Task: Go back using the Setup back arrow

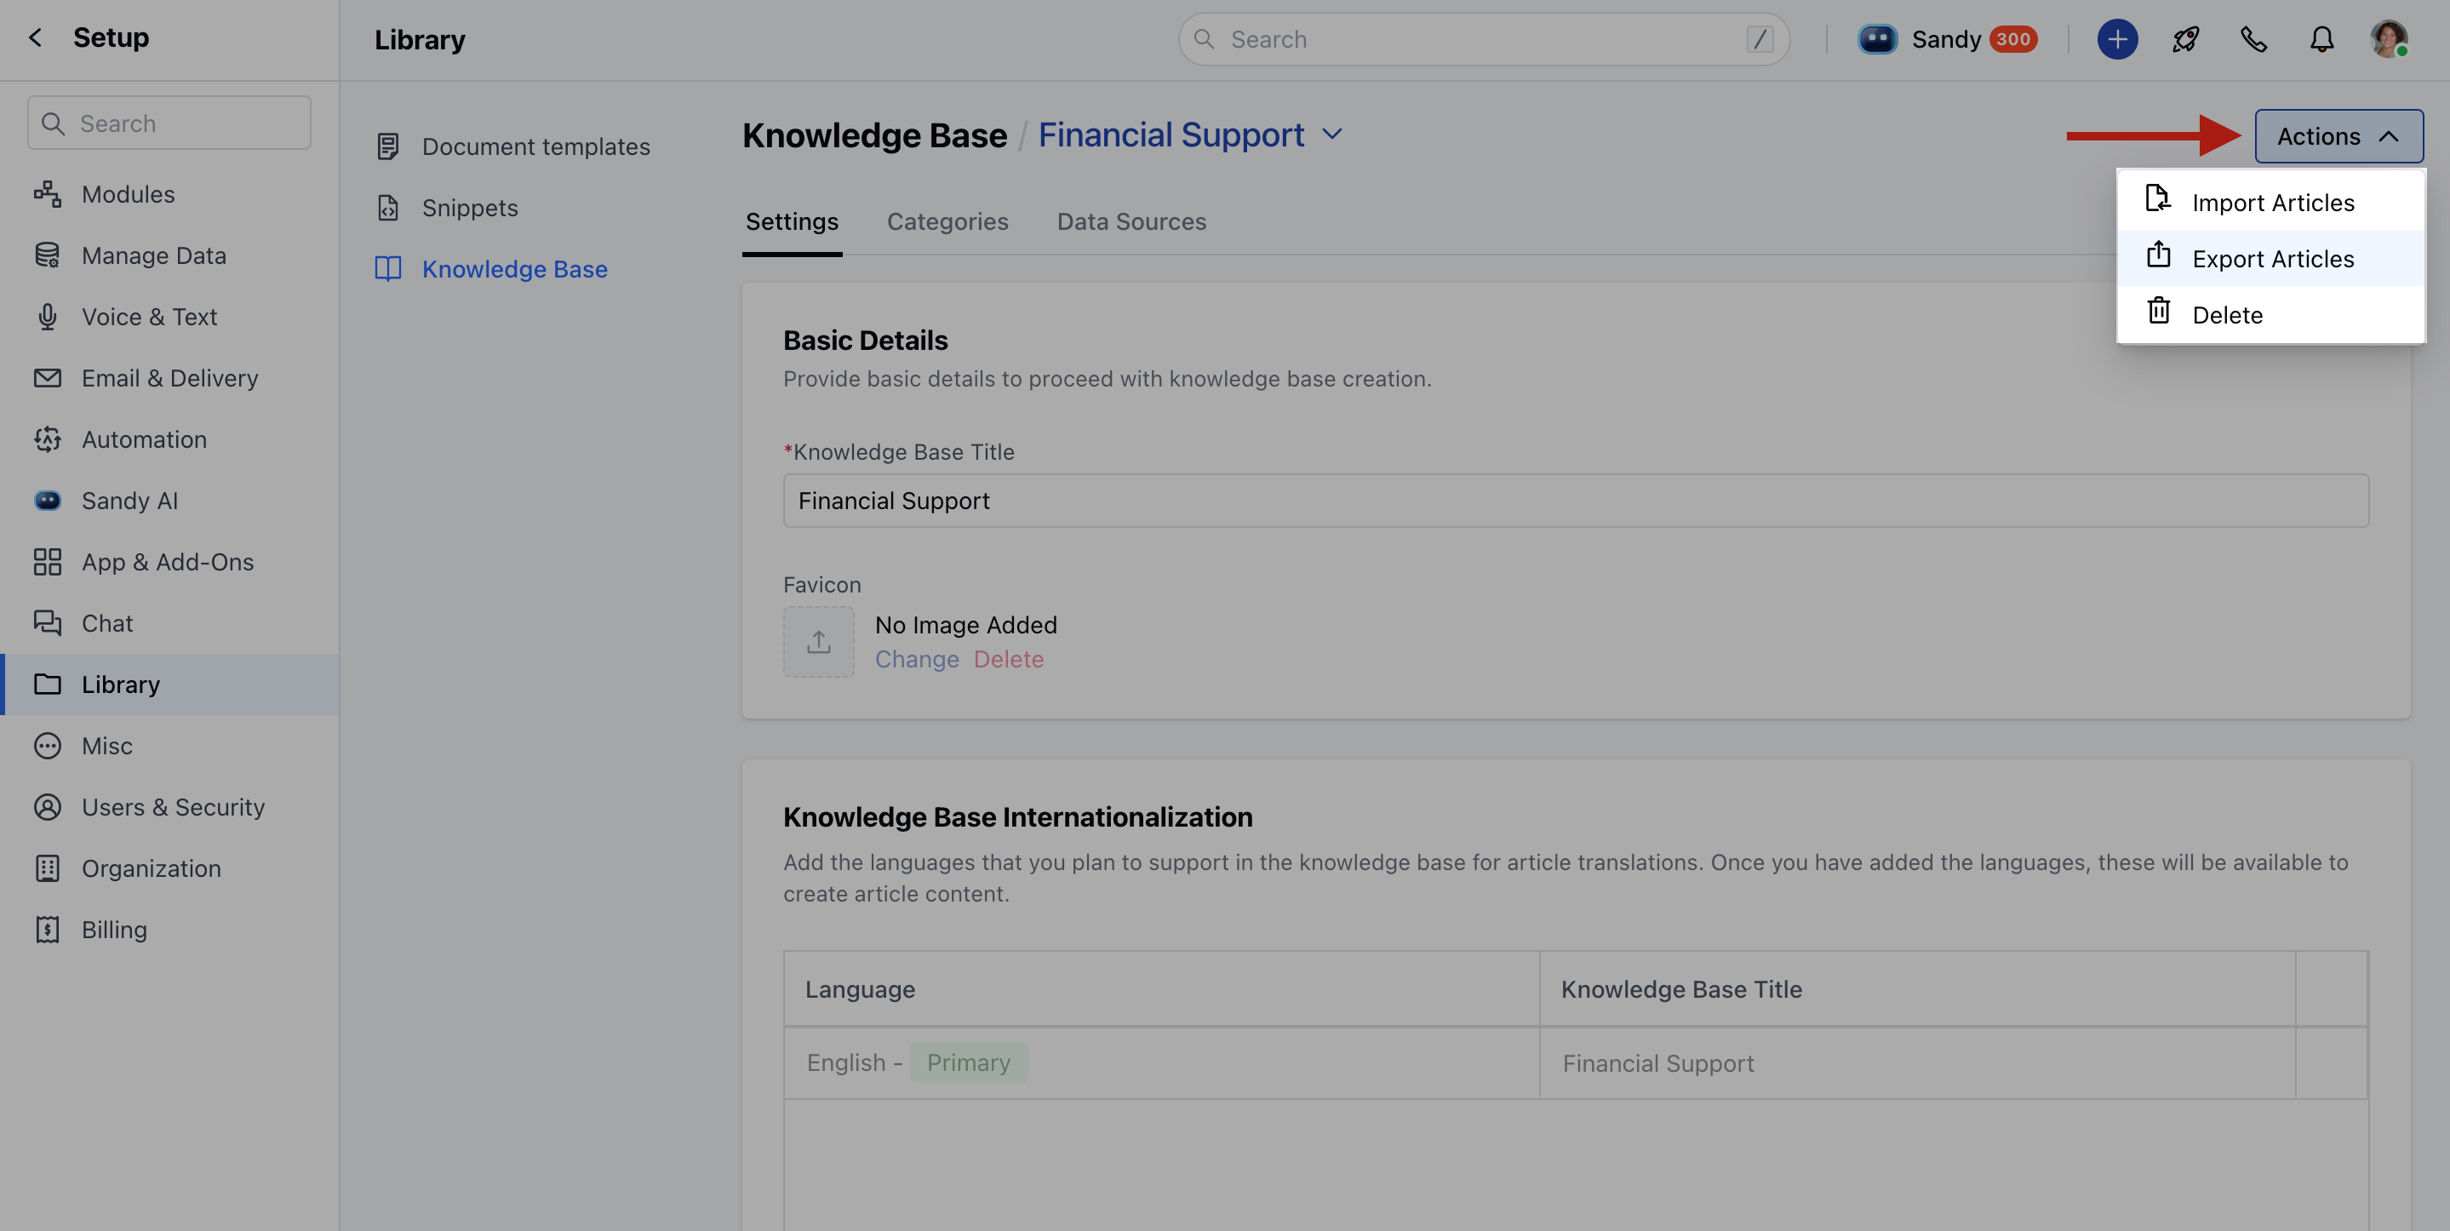Action: click(x=35, y=37)
